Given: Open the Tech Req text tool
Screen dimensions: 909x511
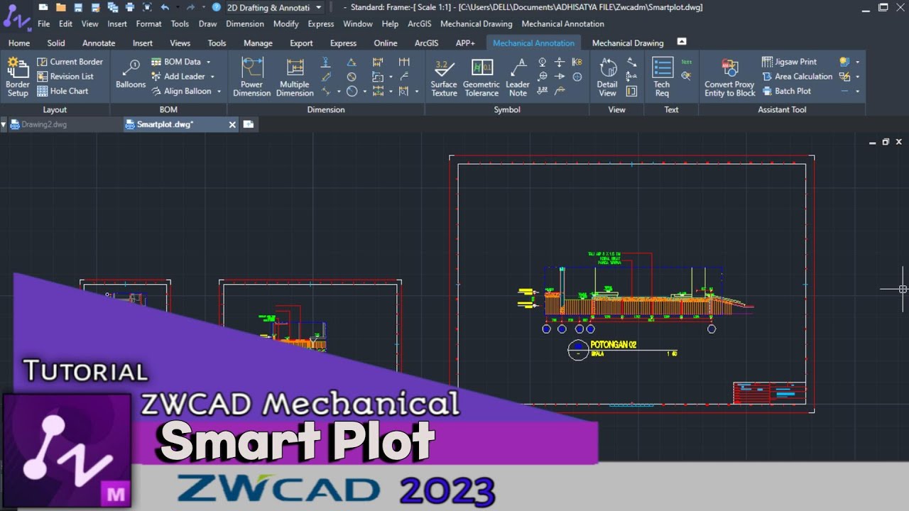Looking at the screenshot, I should pos(662,77).
